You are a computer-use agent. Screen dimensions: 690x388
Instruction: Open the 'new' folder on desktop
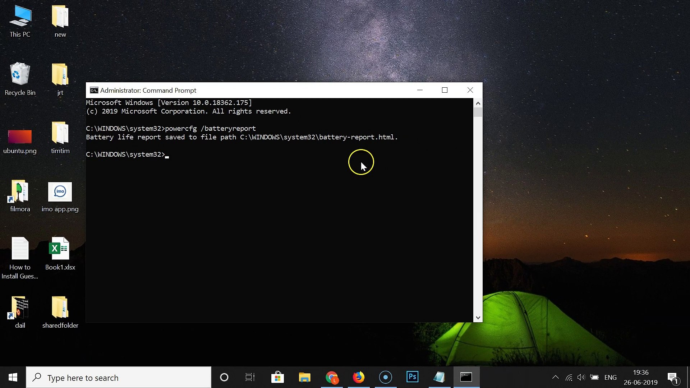click(x=60, y=22)
